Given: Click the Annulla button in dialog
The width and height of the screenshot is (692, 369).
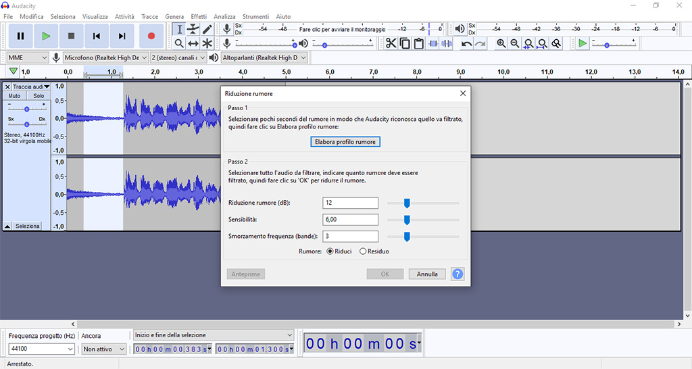Looking at the screenshot, I should point(427,274).
